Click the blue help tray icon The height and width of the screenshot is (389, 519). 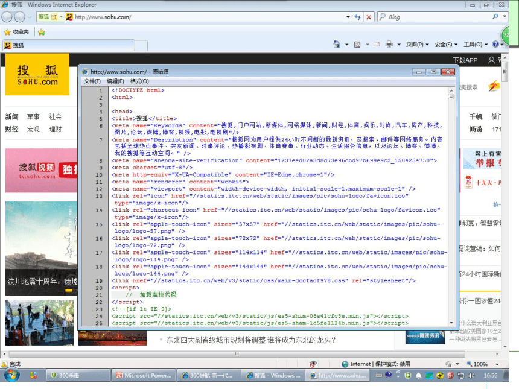click(x=389, y=375)
